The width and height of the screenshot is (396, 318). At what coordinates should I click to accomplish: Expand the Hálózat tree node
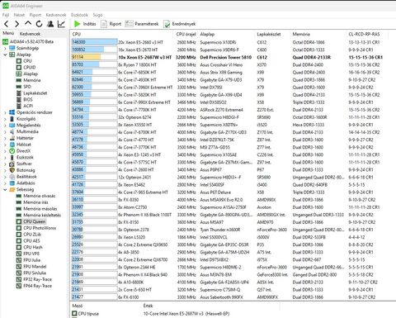point(5,145)
